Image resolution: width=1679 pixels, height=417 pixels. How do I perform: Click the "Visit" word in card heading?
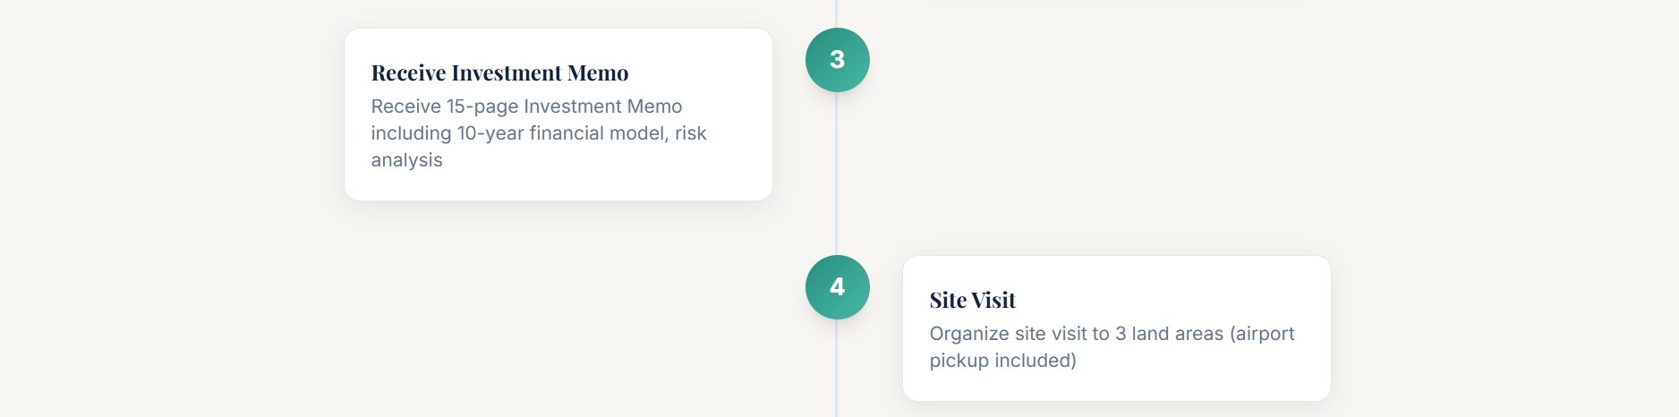(993, 300)
